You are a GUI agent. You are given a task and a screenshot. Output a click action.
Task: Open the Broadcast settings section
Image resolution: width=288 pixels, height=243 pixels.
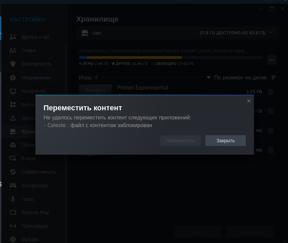point(35,226)
